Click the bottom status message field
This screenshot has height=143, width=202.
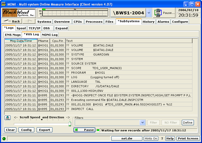coord(59,138)
